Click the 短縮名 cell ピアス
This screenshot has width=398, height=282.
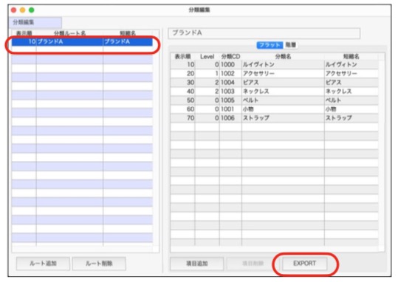pyautogui.click(x=351, y=82)
